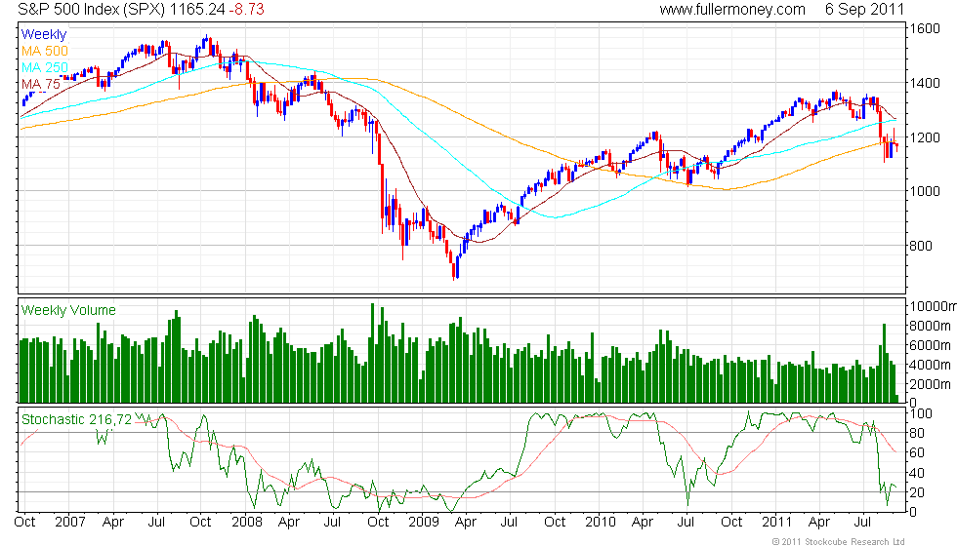Click the Weekly Volume panel label
The height and width of the screenshot is (546, 957).
68,310
